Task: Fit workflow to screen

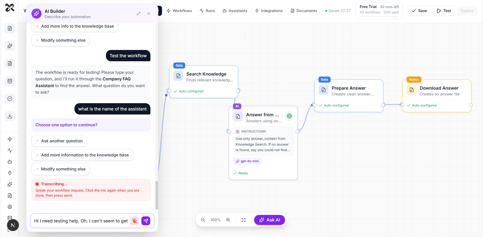Action: tap(244, 220)
